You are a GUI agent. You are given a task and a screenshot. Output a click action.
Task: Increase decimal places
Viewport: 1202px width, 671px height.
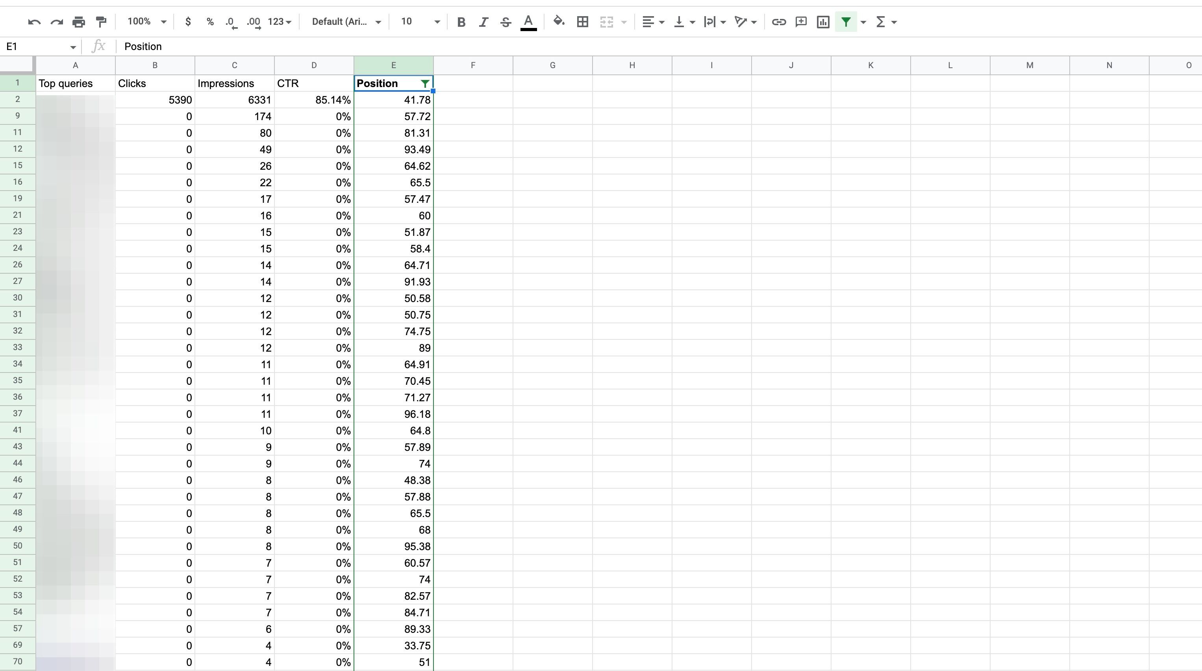(x=254, y=22)
